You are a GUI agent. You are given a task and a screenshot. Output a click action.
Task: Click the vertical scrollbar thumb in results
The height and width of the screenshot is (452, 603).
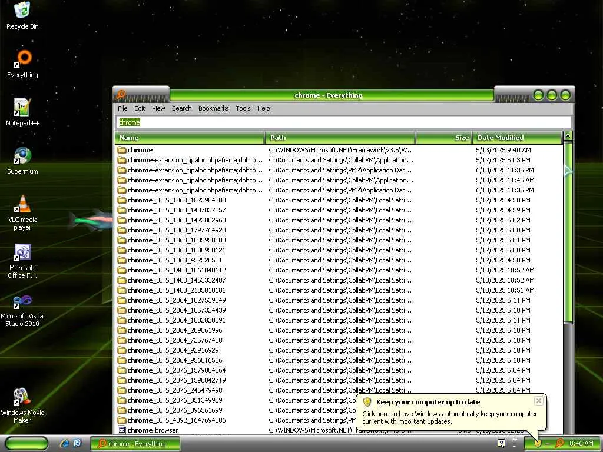pos(568,232)
